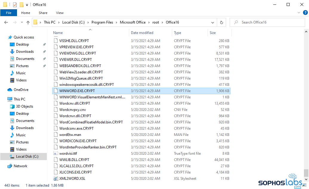Image resolution: width=309 pixels, height=189 pixels.
Task: Open pinned Desktop under Quick access
Action: click(22, 44)
